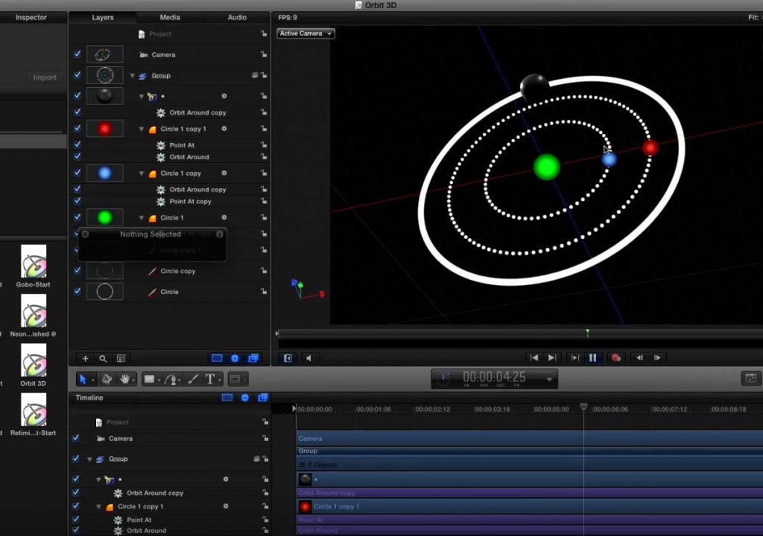Select the Gobo-Start file thumbnail
Screen dimensions: 763x536
coord(34,261)
